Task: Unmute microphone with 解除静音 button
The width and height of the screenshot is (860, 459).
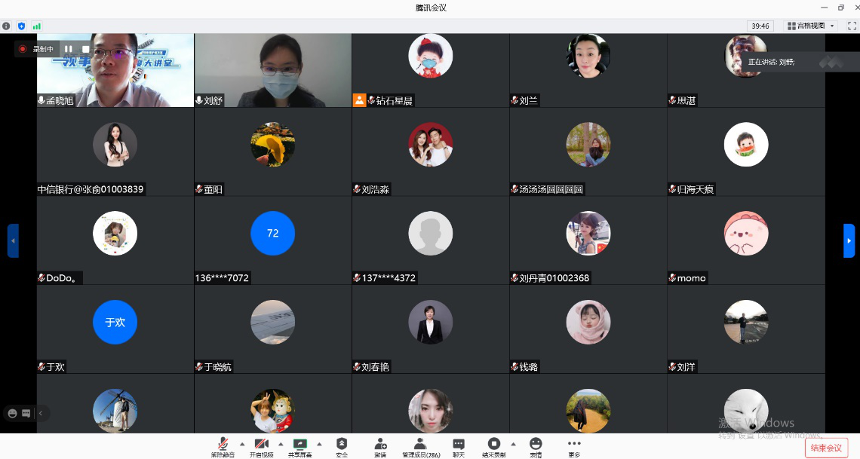Action: 223,447
